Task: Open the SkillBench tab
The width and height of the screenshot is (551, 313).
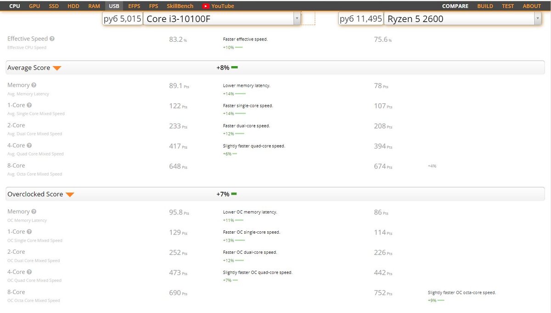Action: point(180,6)
